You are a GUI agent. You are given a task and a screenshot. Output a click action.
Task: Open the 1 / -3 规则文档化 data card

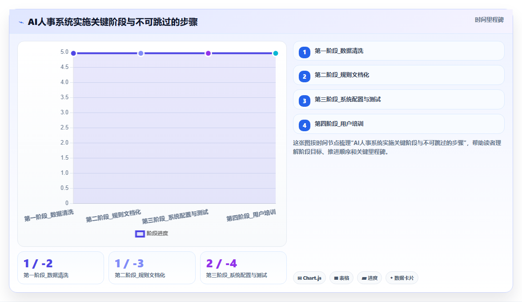click(152, 268)
